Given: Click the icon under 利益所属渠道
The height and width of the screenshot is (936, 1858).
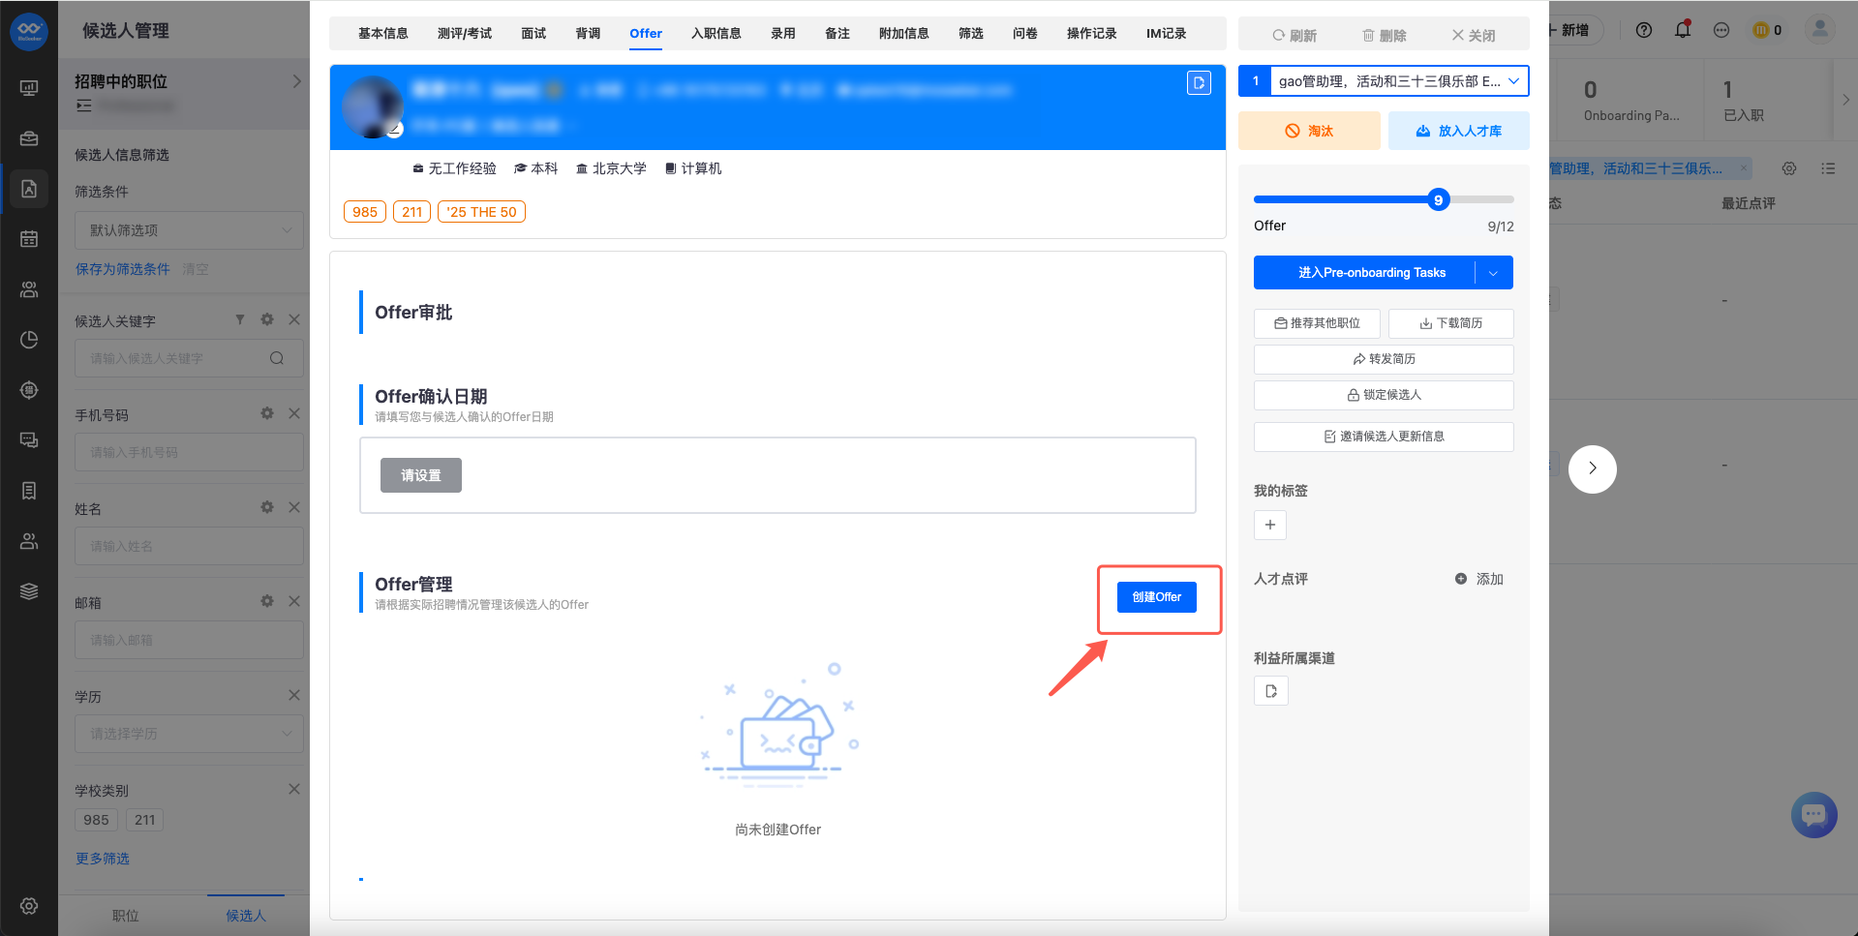Looking at the screenshot, I should click(x=1271, y=691).
